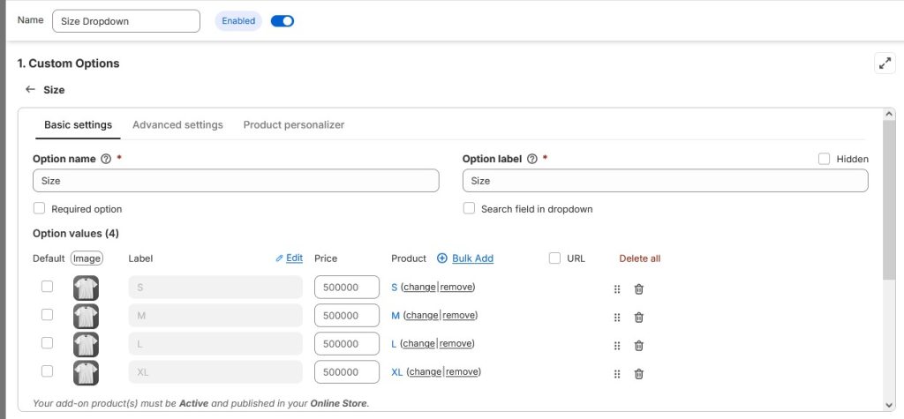Screen dimensions: 904x419
Task: Toggle the Enabled switch off
Action: pyautogui.click(x=282, y=21)
